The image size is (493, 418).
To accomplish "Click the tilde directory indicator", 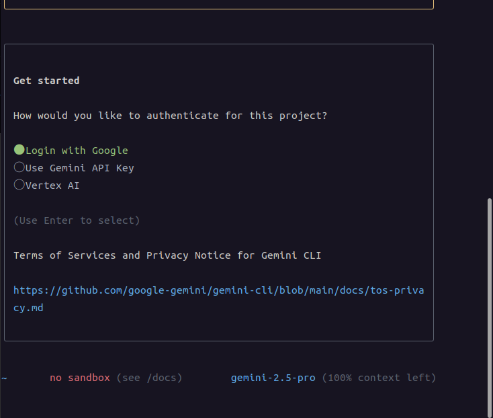I will (x=4, y=378).
